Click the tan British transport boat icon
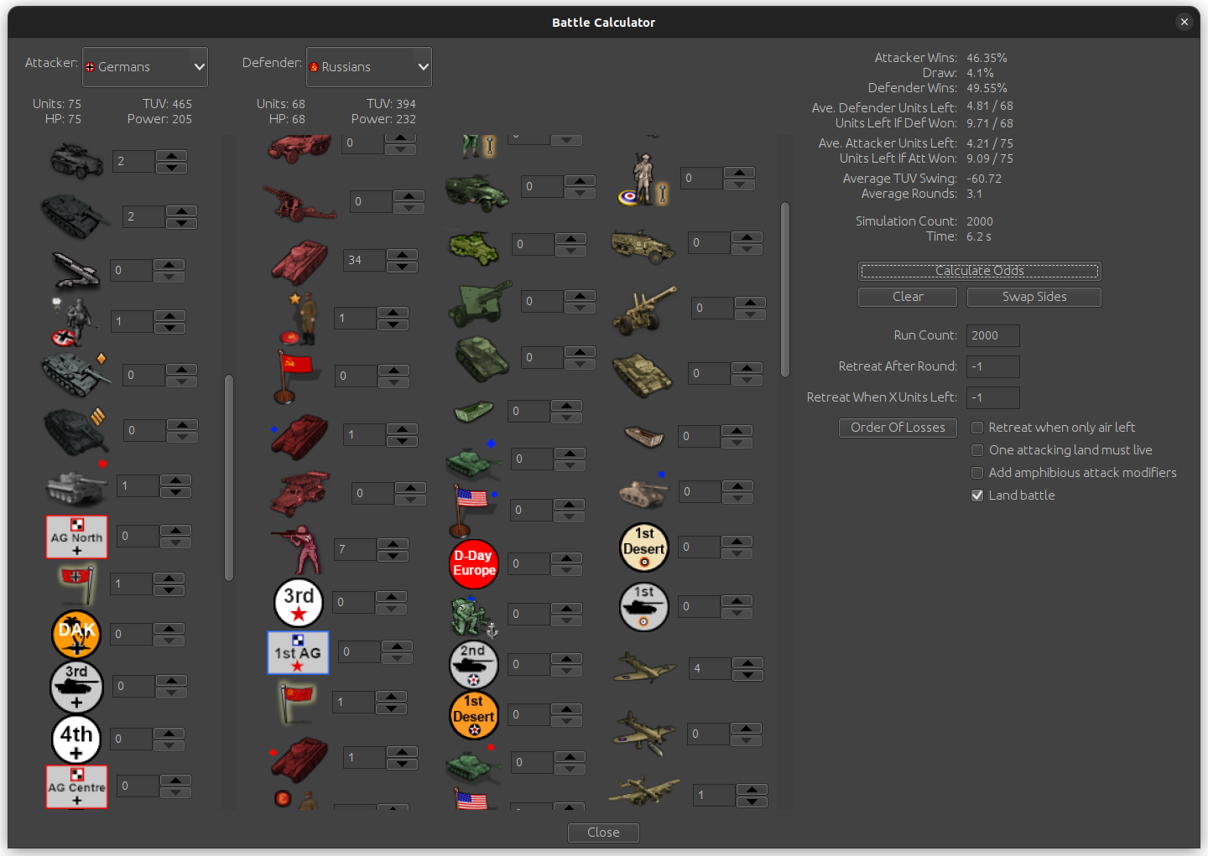This screenshot has height=856, width=1208. [x=644, y=437]
